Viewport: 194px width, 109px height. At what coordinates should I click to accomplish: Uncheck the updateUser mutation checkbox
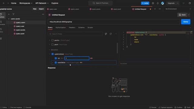52,54
